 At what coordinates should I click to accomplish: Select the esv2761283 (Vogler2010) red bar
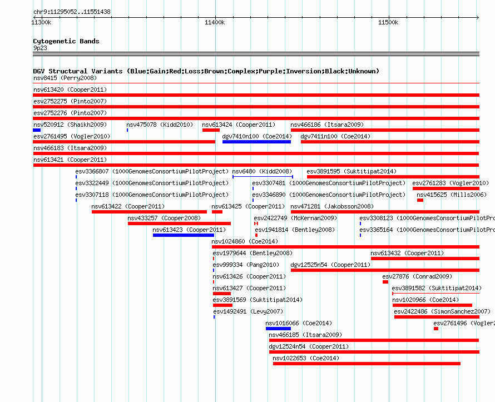[x=445, y=188]
